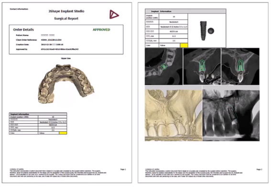Click the yellow color swatch on page two
The width and height of the screenshot is (271, 187).
(184, 45)
